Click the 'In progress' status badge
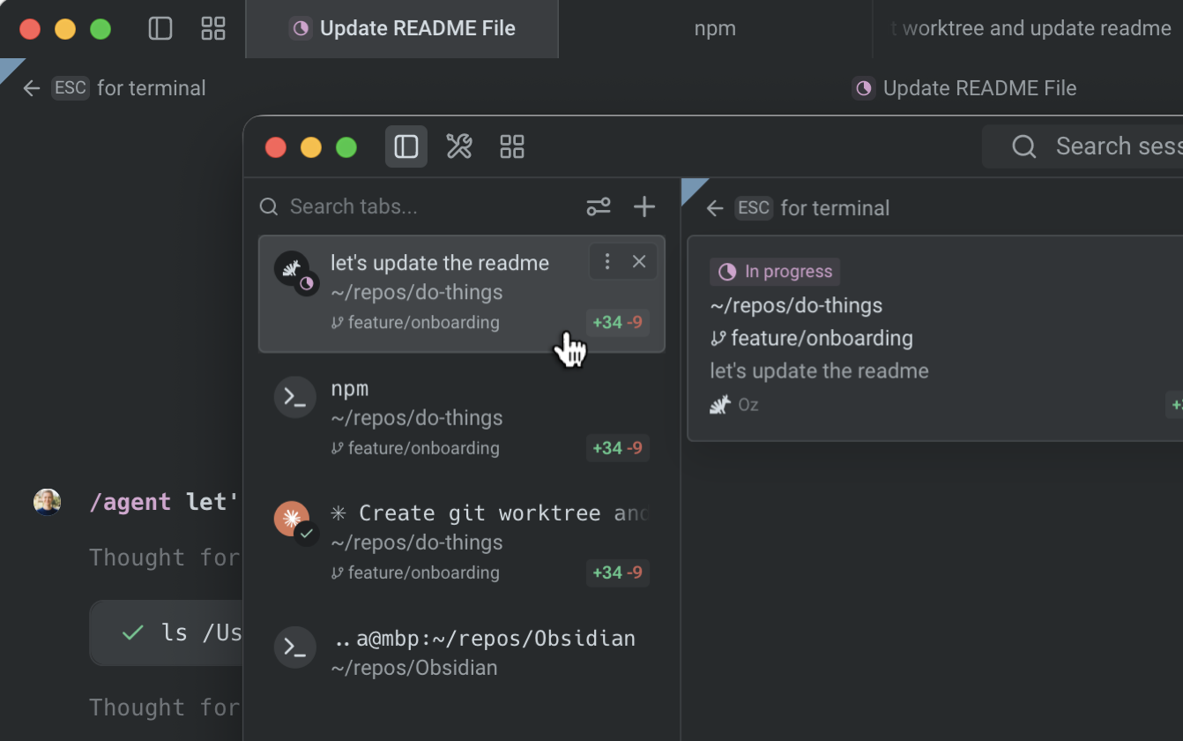Screen dimensions: 1183x741 [774, 271]
